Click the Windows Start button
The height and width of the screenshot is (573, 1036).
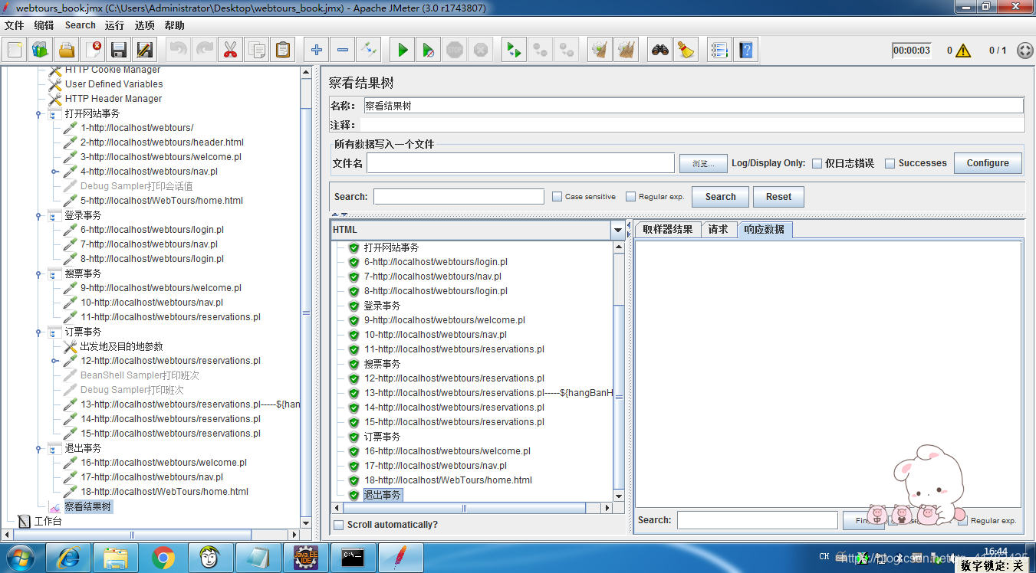pyautogui.click(x=20, y=557)
